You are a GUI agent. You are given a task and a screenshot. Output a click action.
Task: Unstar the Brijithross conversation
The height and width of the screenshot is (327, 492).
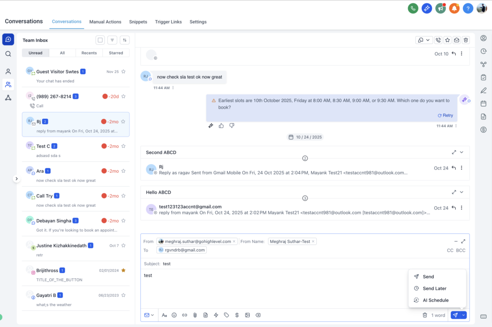coord(123,270)
